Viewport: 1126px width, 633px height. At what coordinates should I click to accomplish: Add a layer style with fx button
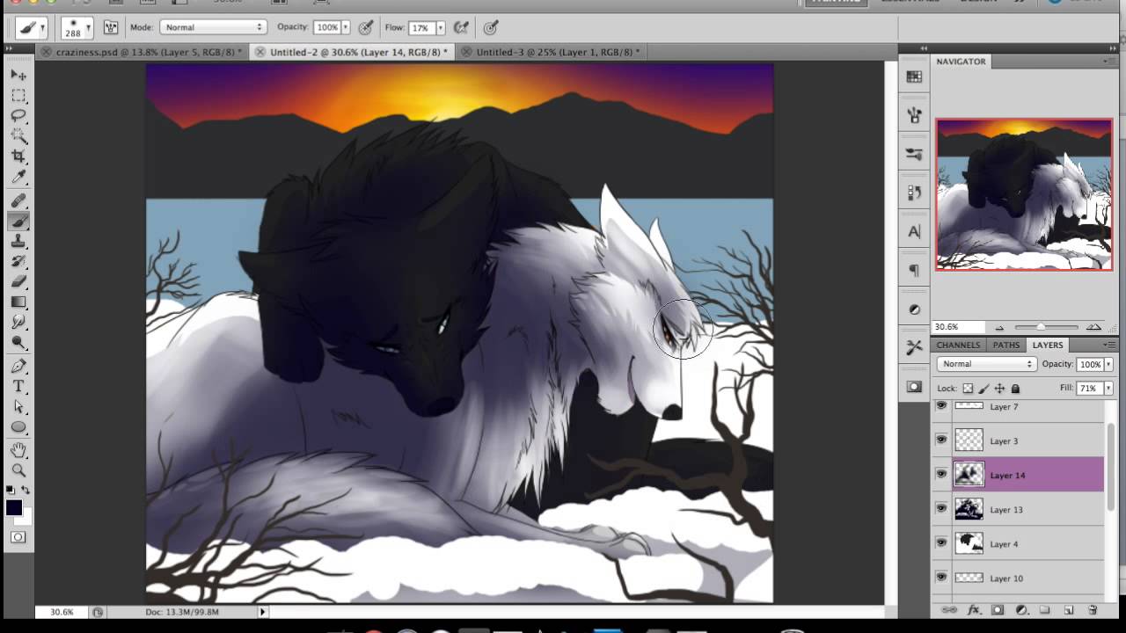click(974, 609)
